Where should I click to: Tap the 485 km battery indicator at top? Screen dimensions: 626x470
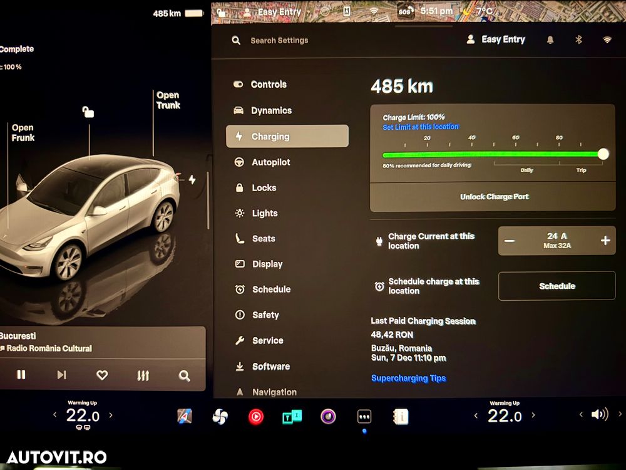(178, 14)
